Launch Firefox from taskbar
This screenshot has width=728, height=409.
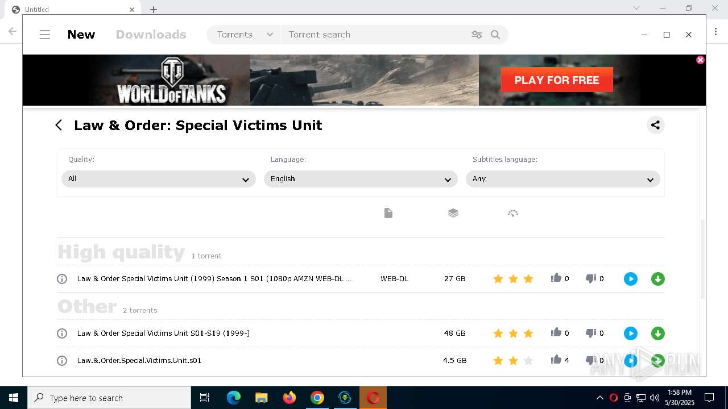pos(289,398)
